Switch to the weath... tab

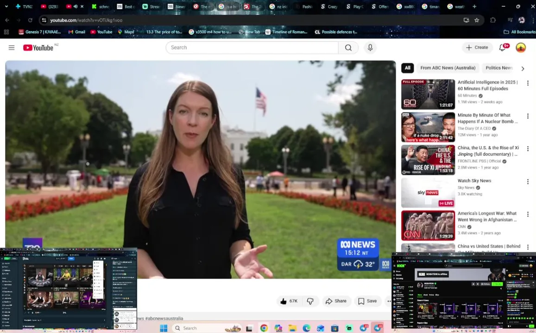456,6
